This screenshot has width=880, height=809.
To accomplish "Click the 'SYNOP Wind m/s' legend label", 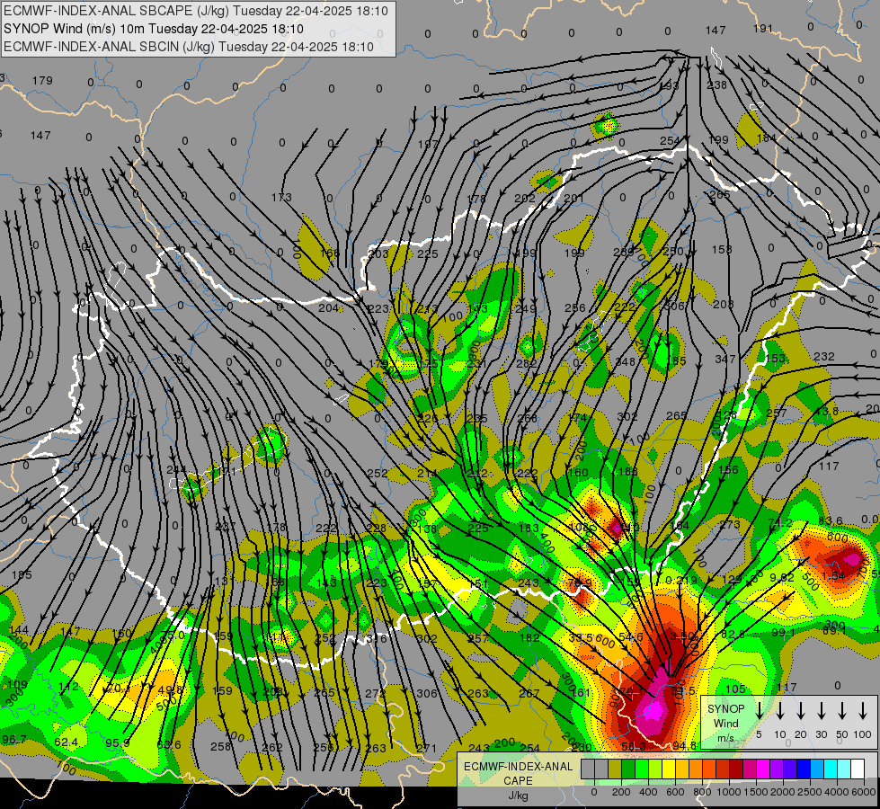I will coord(725,724).
